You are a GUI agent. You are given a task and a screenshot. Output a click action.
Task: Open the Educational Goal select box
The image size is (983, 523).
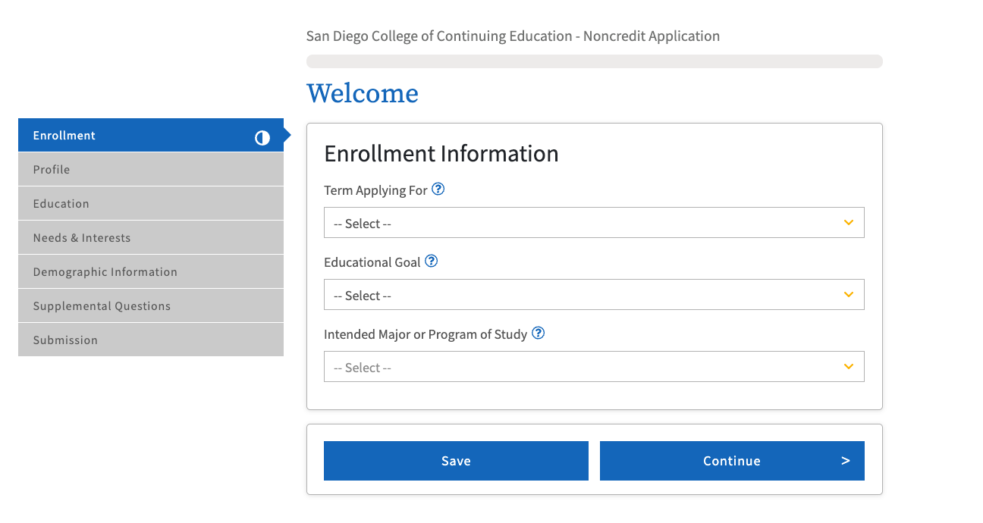point(593,295)
